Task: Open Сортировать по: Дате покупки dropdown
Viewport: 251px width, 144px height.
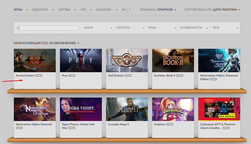Action: pyautogui.click(x=212, y=10)
